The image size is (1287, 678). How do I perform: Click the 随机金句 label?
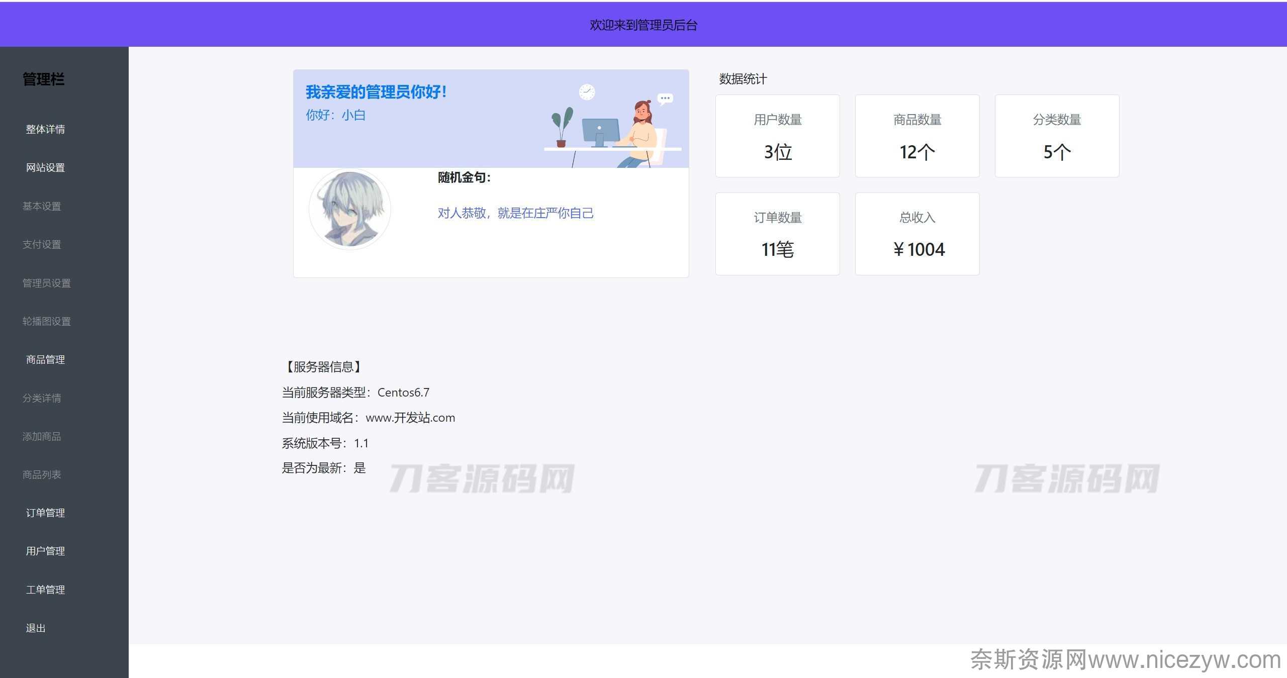pyautogui.click(x=464, y=177)
